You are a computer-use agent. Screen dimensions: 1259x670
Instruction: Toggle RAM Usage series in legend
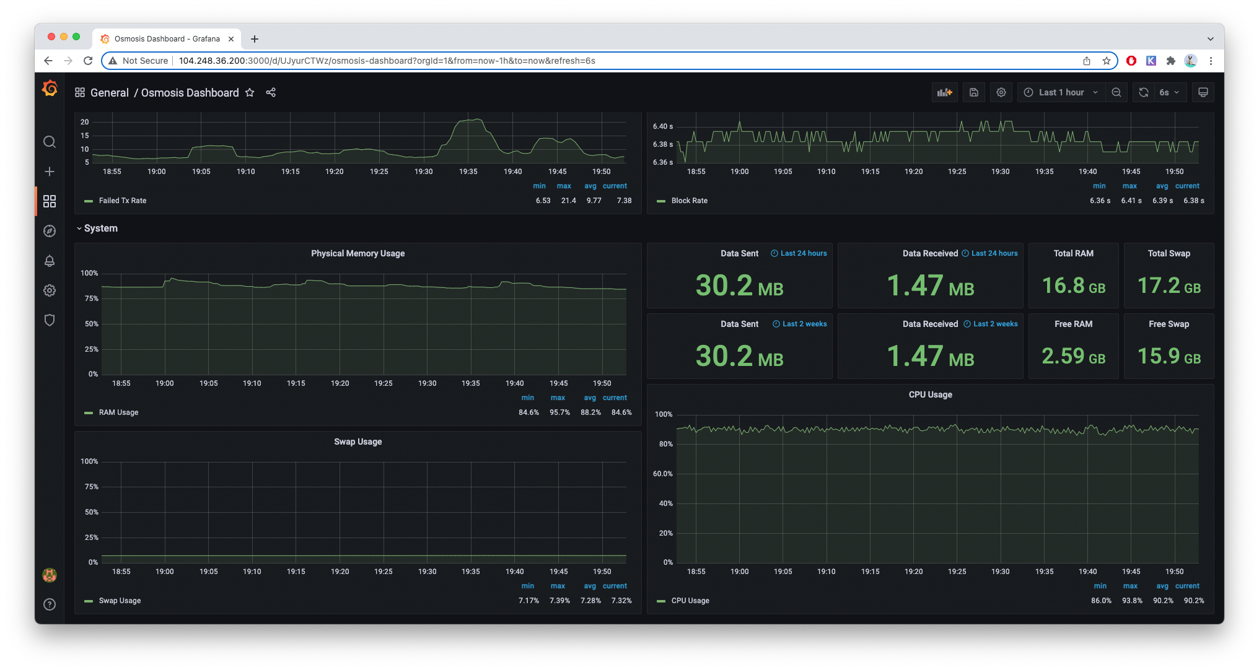click(118, 412)
